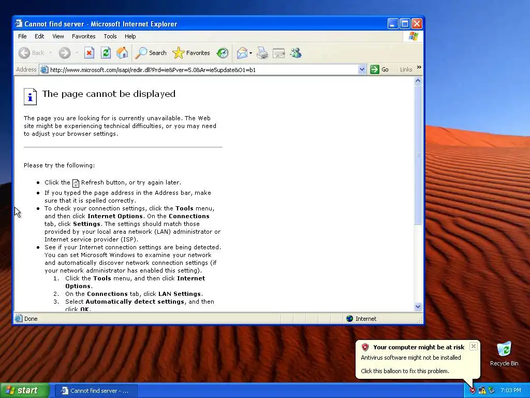Expand the Links toolbar chevron

pyautogui.click(x=419, y=67)
